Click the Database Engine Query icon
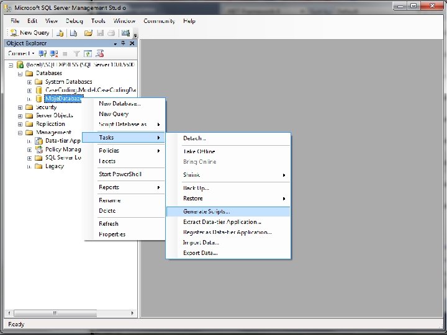 60,33
